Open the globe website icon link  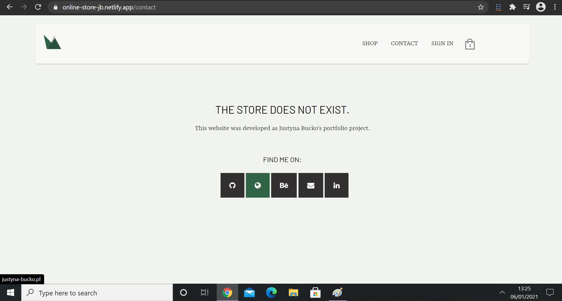258,185
